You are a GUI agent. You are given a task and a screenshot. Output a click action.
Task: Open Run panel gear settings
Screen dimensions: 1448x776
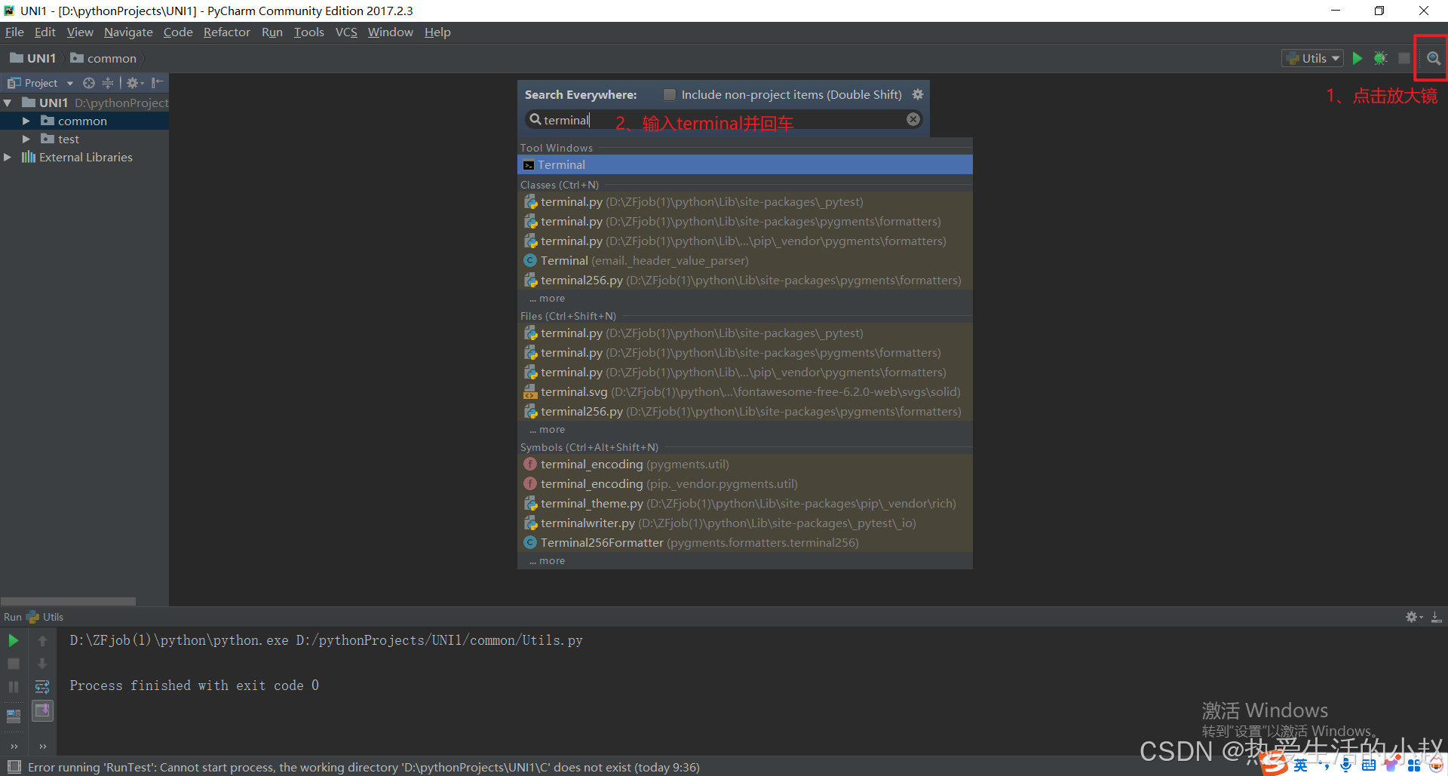pos(1414,617)
